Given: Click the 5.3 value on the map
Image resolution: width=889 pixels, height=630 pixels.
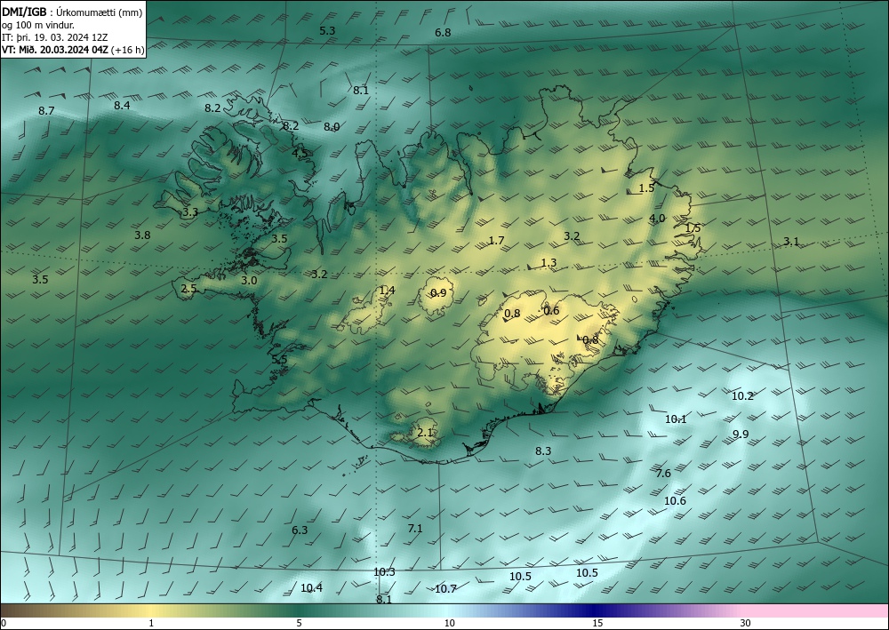Looking at the screenshot, I should coord(327,31).
